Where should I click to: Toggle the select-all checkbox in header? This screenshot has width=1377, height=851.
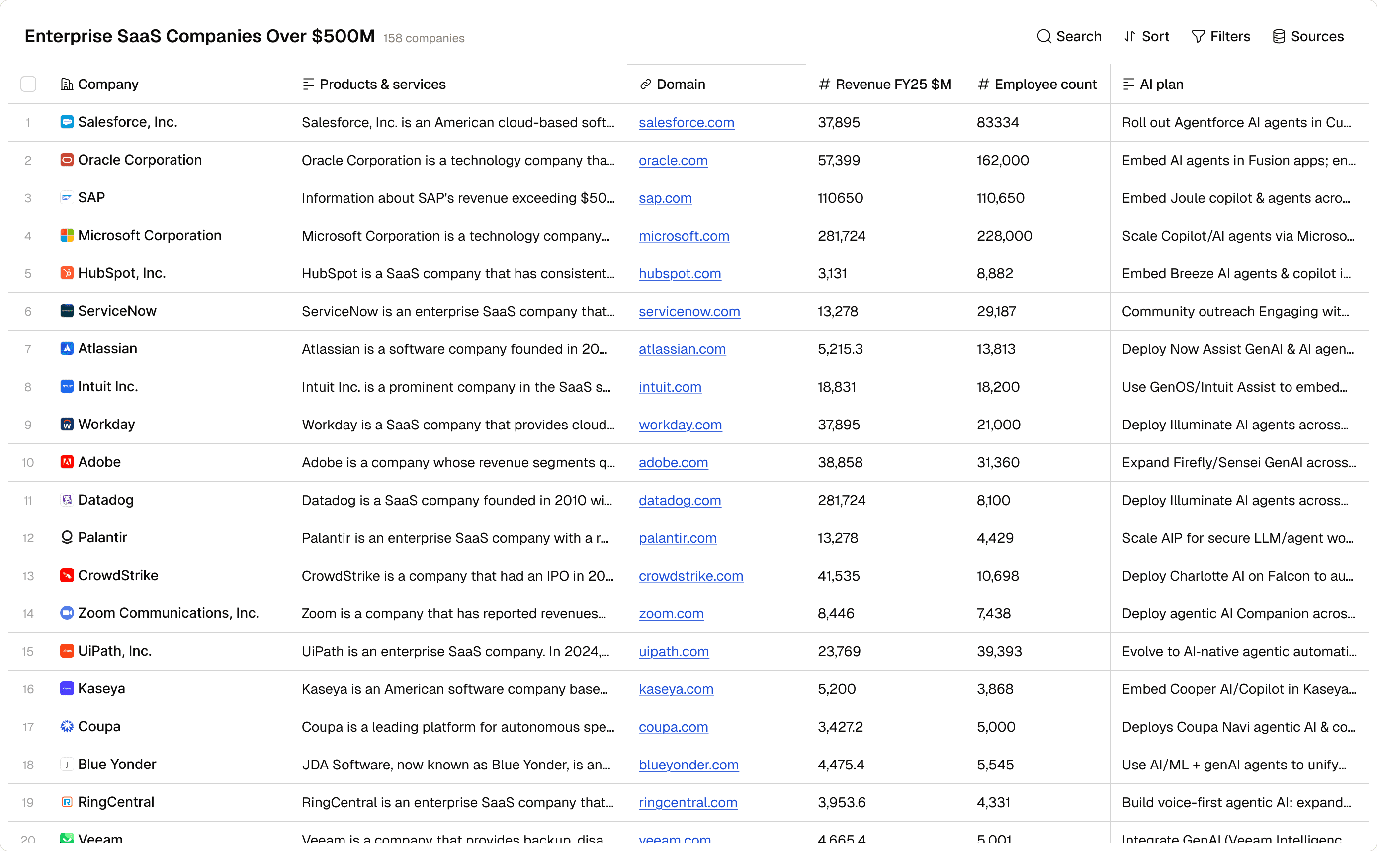[x=28, y=84]
